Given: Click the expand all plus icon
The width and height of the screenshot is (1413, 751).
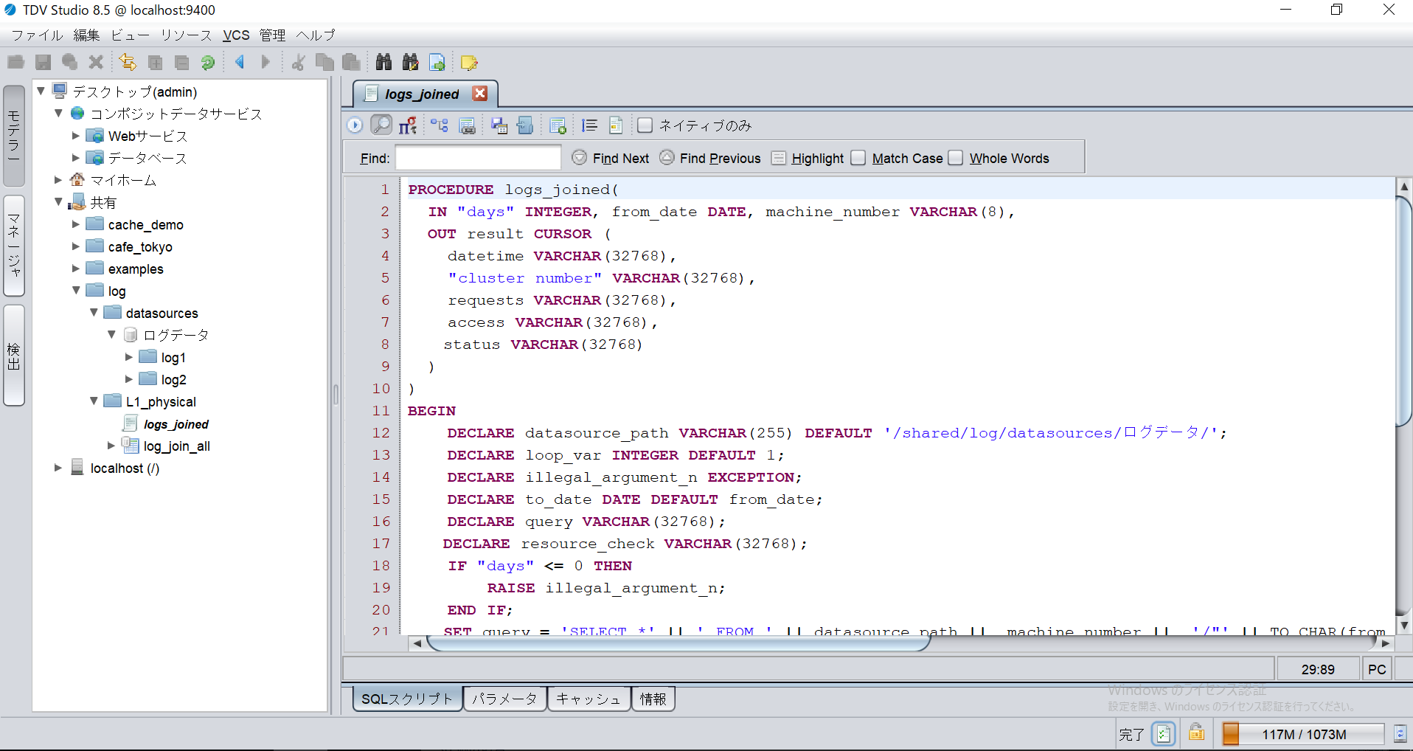Looking at the screenshot, I should [155, 63].
